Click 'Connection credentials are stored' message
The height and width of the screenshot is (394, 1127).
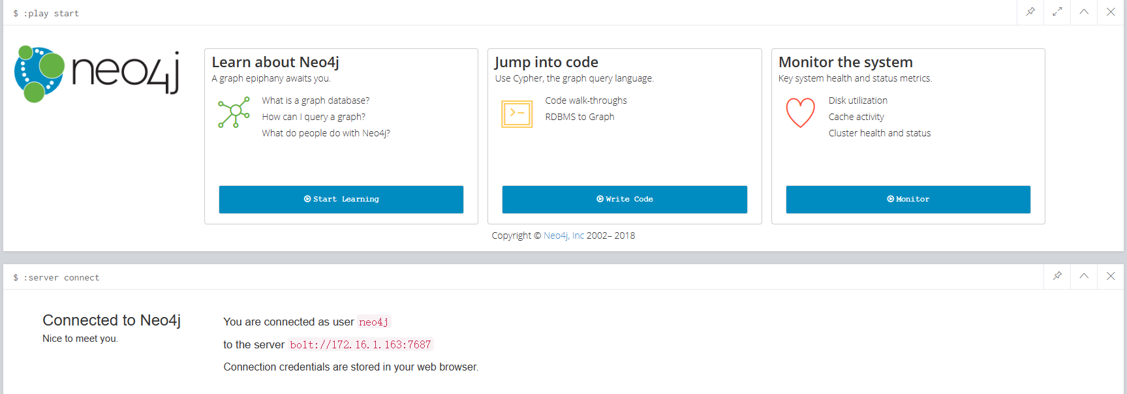(351, 367)
